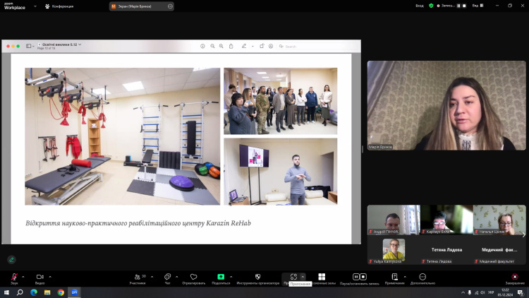529x298 pixels.
Task: Stop recording in the bottom toolbar
Action: [x=363, y=277]
